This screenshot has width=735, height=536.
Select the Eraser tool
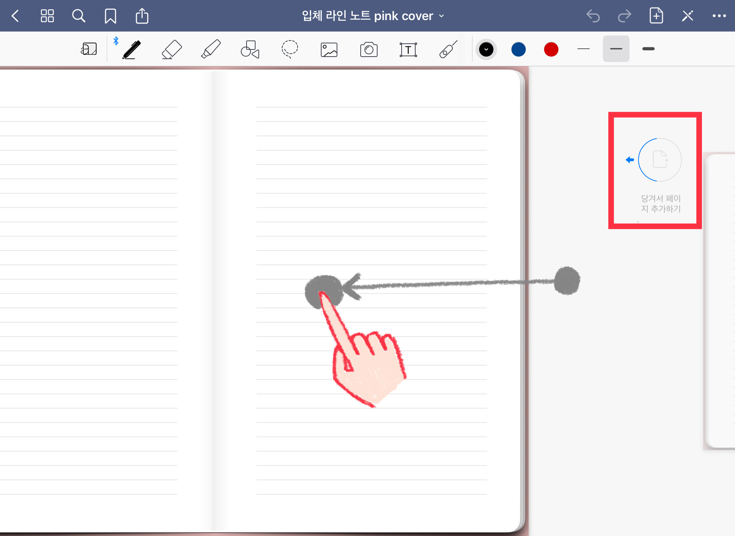(x=172, y=49)
